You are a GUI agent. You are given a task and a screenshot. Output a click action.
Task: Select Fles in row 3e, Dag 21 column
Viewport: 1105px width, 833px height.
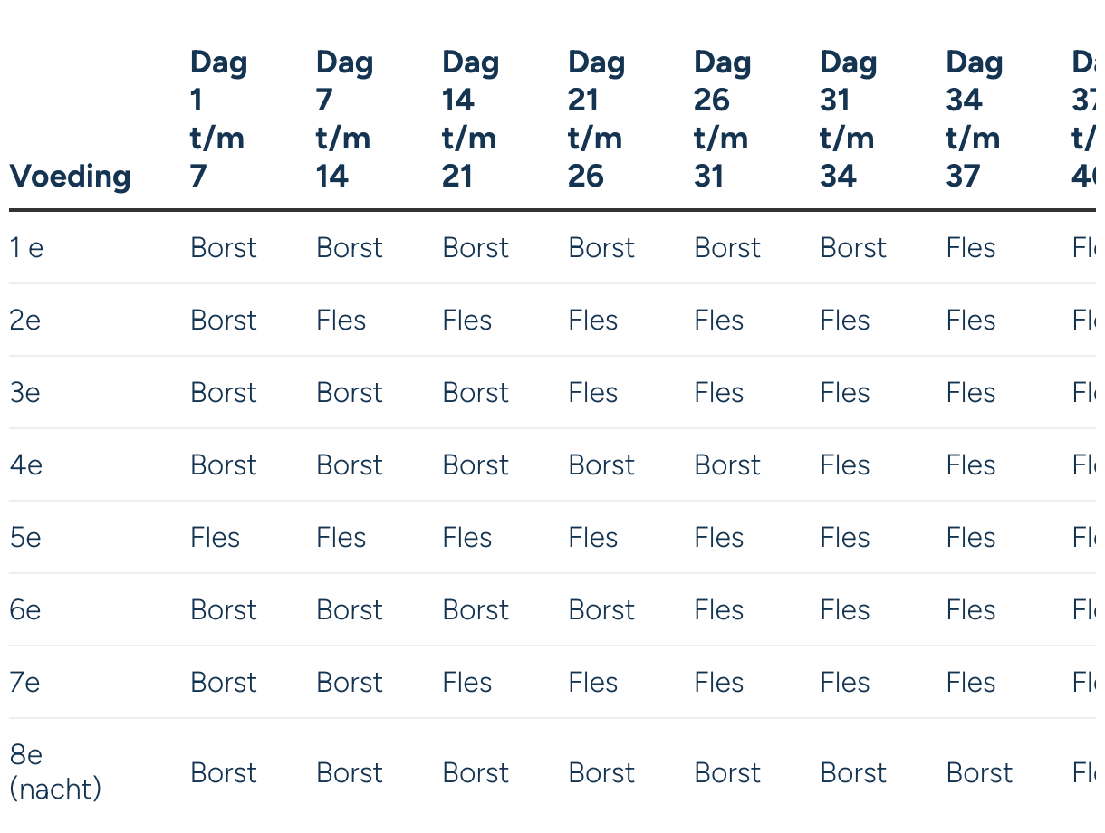click(x=593, y=393)
